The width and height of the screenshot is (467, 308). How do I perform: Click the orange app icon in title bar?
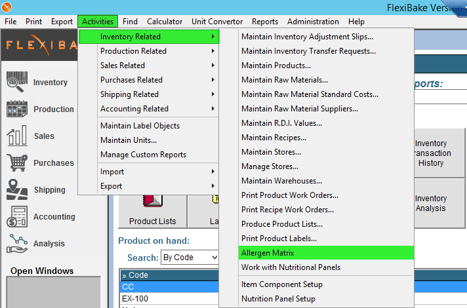pyautogui.click(x=7, y=7)
